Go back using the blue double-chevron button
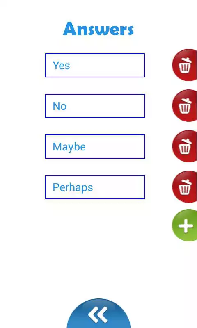This screenshot has width=197, height=328. tap(98, 313)
